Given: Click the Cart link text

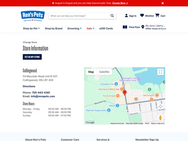Looking at the screenshot, I should pos(163,16).
